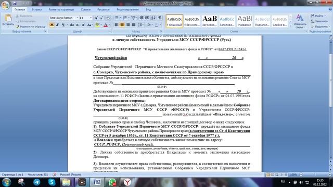Apply the Без интервала style
The image size is (333, 187).
pos(192,21)
